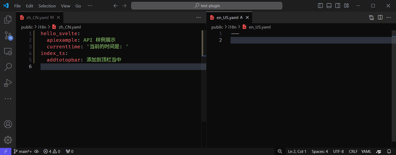Open the Run and Debug view
Viewport: 396px width, 155px height.
click(x=8, y=83)
